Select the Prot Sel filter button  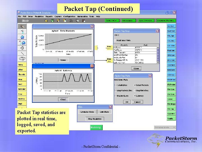(171, 50)
